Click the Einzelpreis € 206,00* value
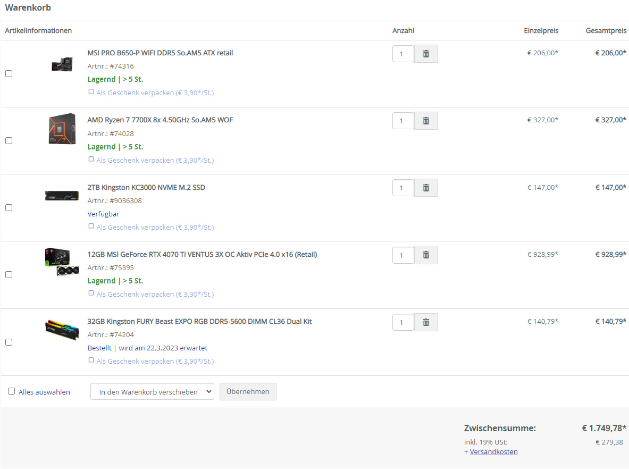 coord(543,53)
